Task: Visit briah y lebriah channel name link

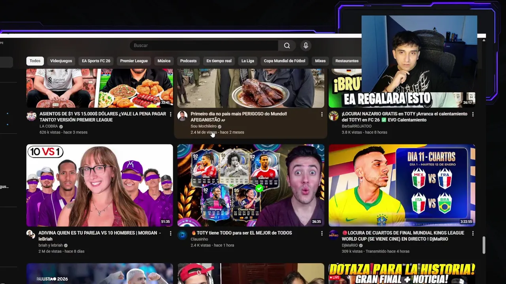Action: click(x=50, y=245)
